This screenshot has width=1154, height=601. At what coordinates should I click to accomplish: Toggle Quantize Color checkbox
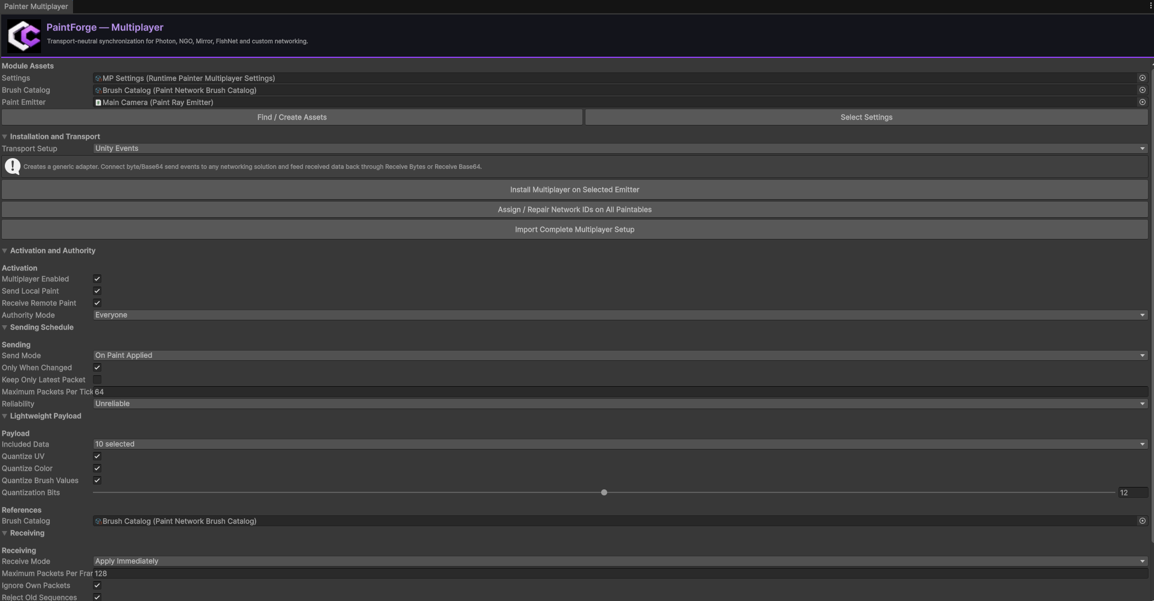tap(97, 468)
